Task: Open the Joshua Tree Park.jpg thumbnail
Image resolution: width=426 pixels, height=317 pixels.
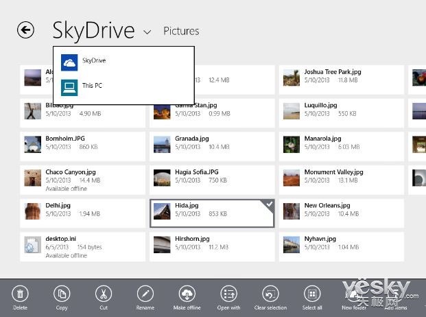Action: 292,78
